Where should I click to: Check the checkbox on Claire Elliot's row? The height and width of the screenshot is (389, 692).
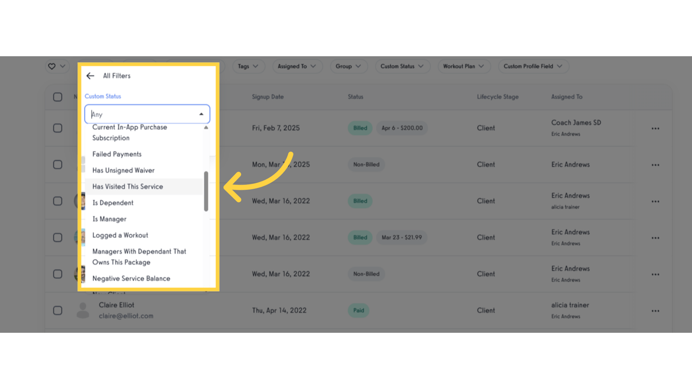pyautogui.click(x=58, y=310)
